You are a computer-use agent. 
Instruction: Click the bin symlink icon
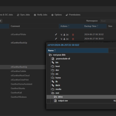pyautogui.click(x=53, y=62)
